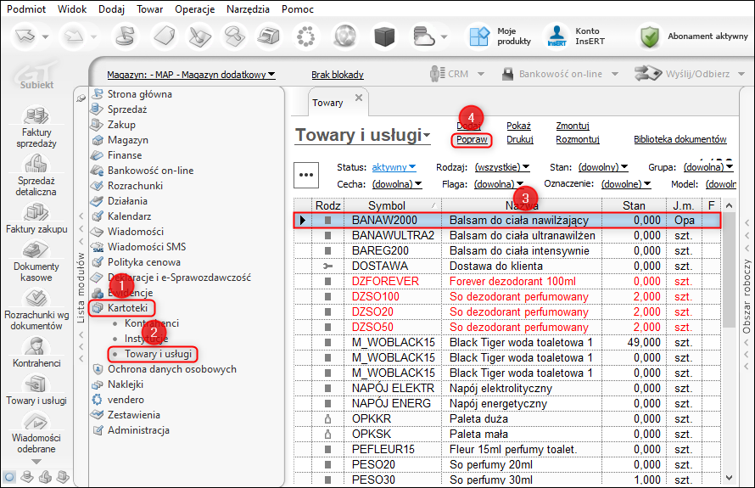Viewport: 755px width, 488px height.
Task: Open Konto InsERT from the toolbar
Action: (x=557, y=36)
